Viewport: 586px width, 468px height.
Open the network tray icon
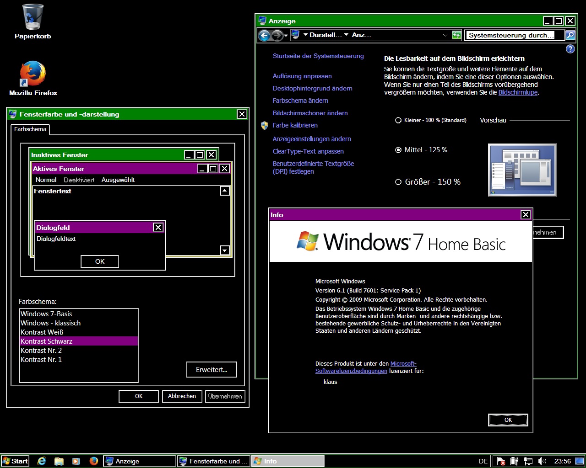528,461
